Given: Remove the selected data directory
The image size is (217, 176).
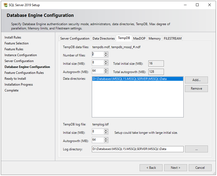Looking at the screenshot, I should click(196, 89).
